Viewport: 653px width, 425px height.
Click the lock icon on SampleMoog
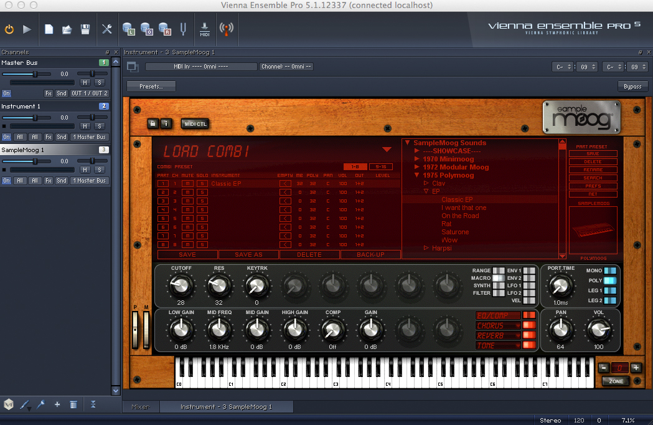(x=153, y=123)
